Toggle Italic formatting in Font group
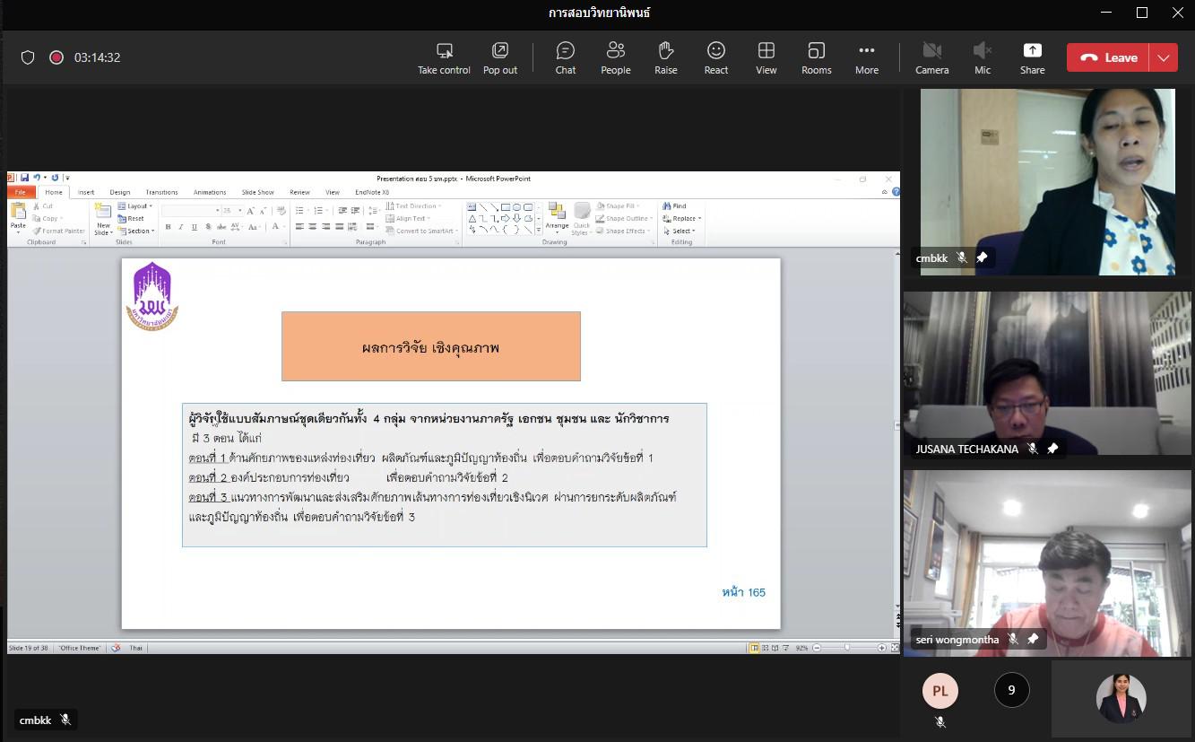The height and width of the screenshot is (742, 1195). click(180, 227)
